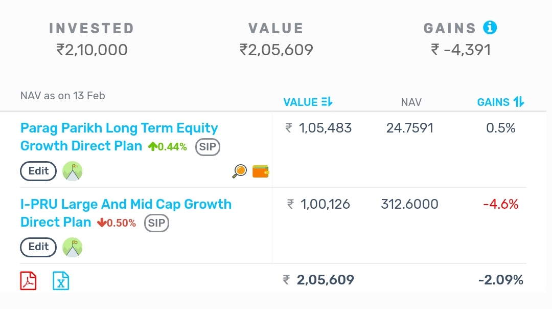Sort holdings by the VALUE column
The width and height of the screenshot is (552, 309).
tap(308, 102)
